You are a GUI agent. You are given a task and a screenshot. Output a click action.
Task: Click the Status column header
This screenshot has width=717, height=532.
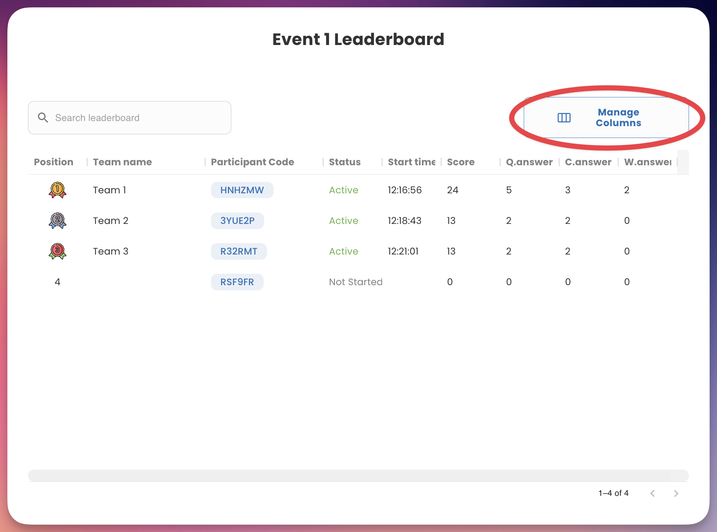[x=344, y=162]
